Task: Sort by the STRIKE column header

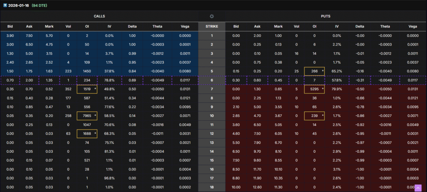Action: pyautogui.click(x=212, y=27)
